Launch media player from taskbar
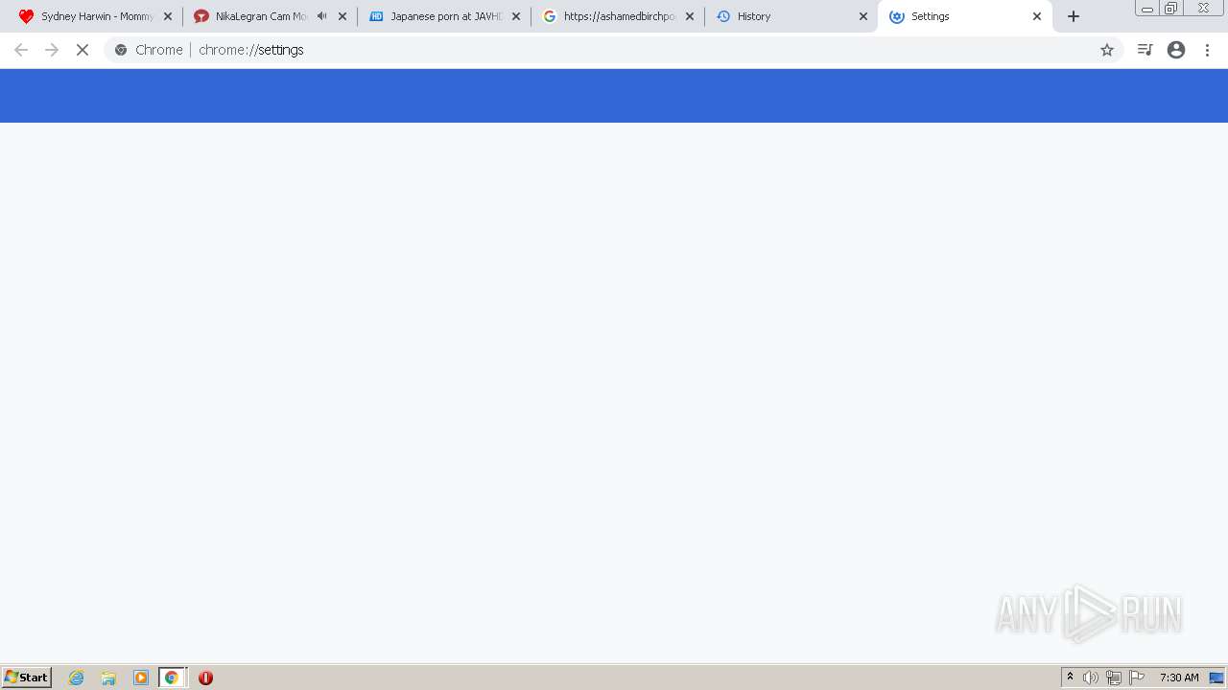 coord(141,678)
